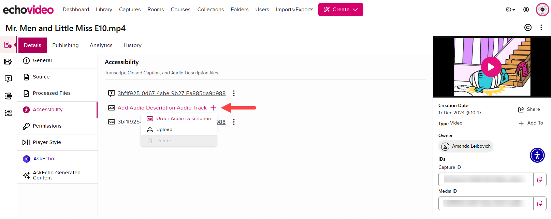Choose Upload from the popup menu
This screenshot has width=551, height=219.
tap(179, 130)
